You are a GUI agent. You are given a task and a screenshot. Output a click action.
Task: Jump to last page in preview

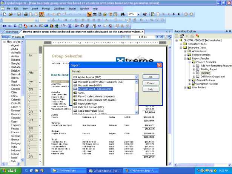click(x=161, y=37)
